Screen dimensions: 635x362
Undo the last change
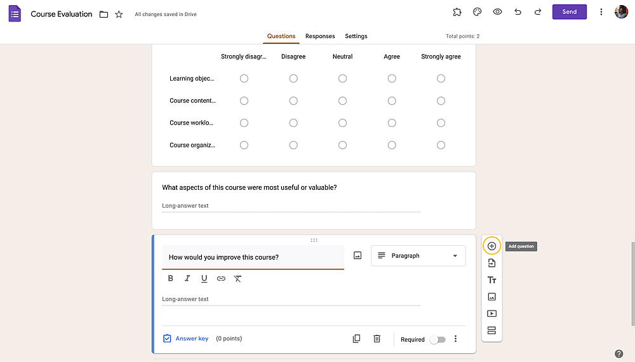click(518, 11)
